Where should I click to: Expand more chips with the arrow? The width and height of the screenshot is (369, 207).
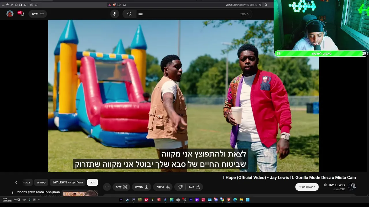[x=16, y=182]
